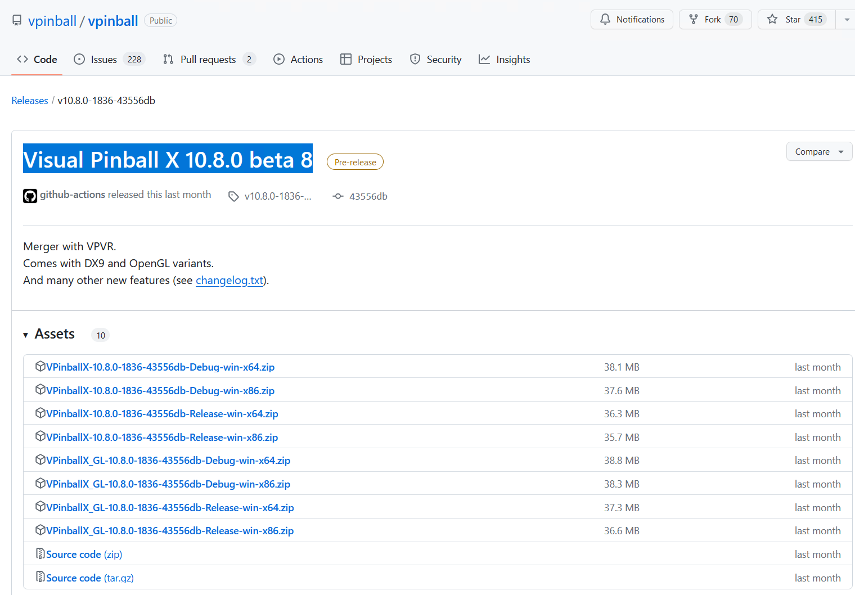View the Insights tab

coord(505,60)
